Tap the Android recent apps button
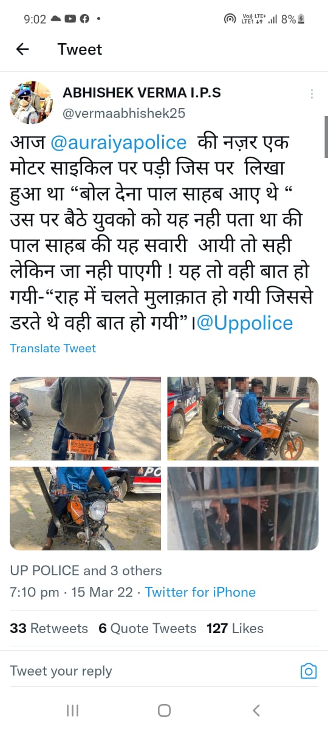Image resolution: width=328 pixels, height=729 pixels. [72, 710]
